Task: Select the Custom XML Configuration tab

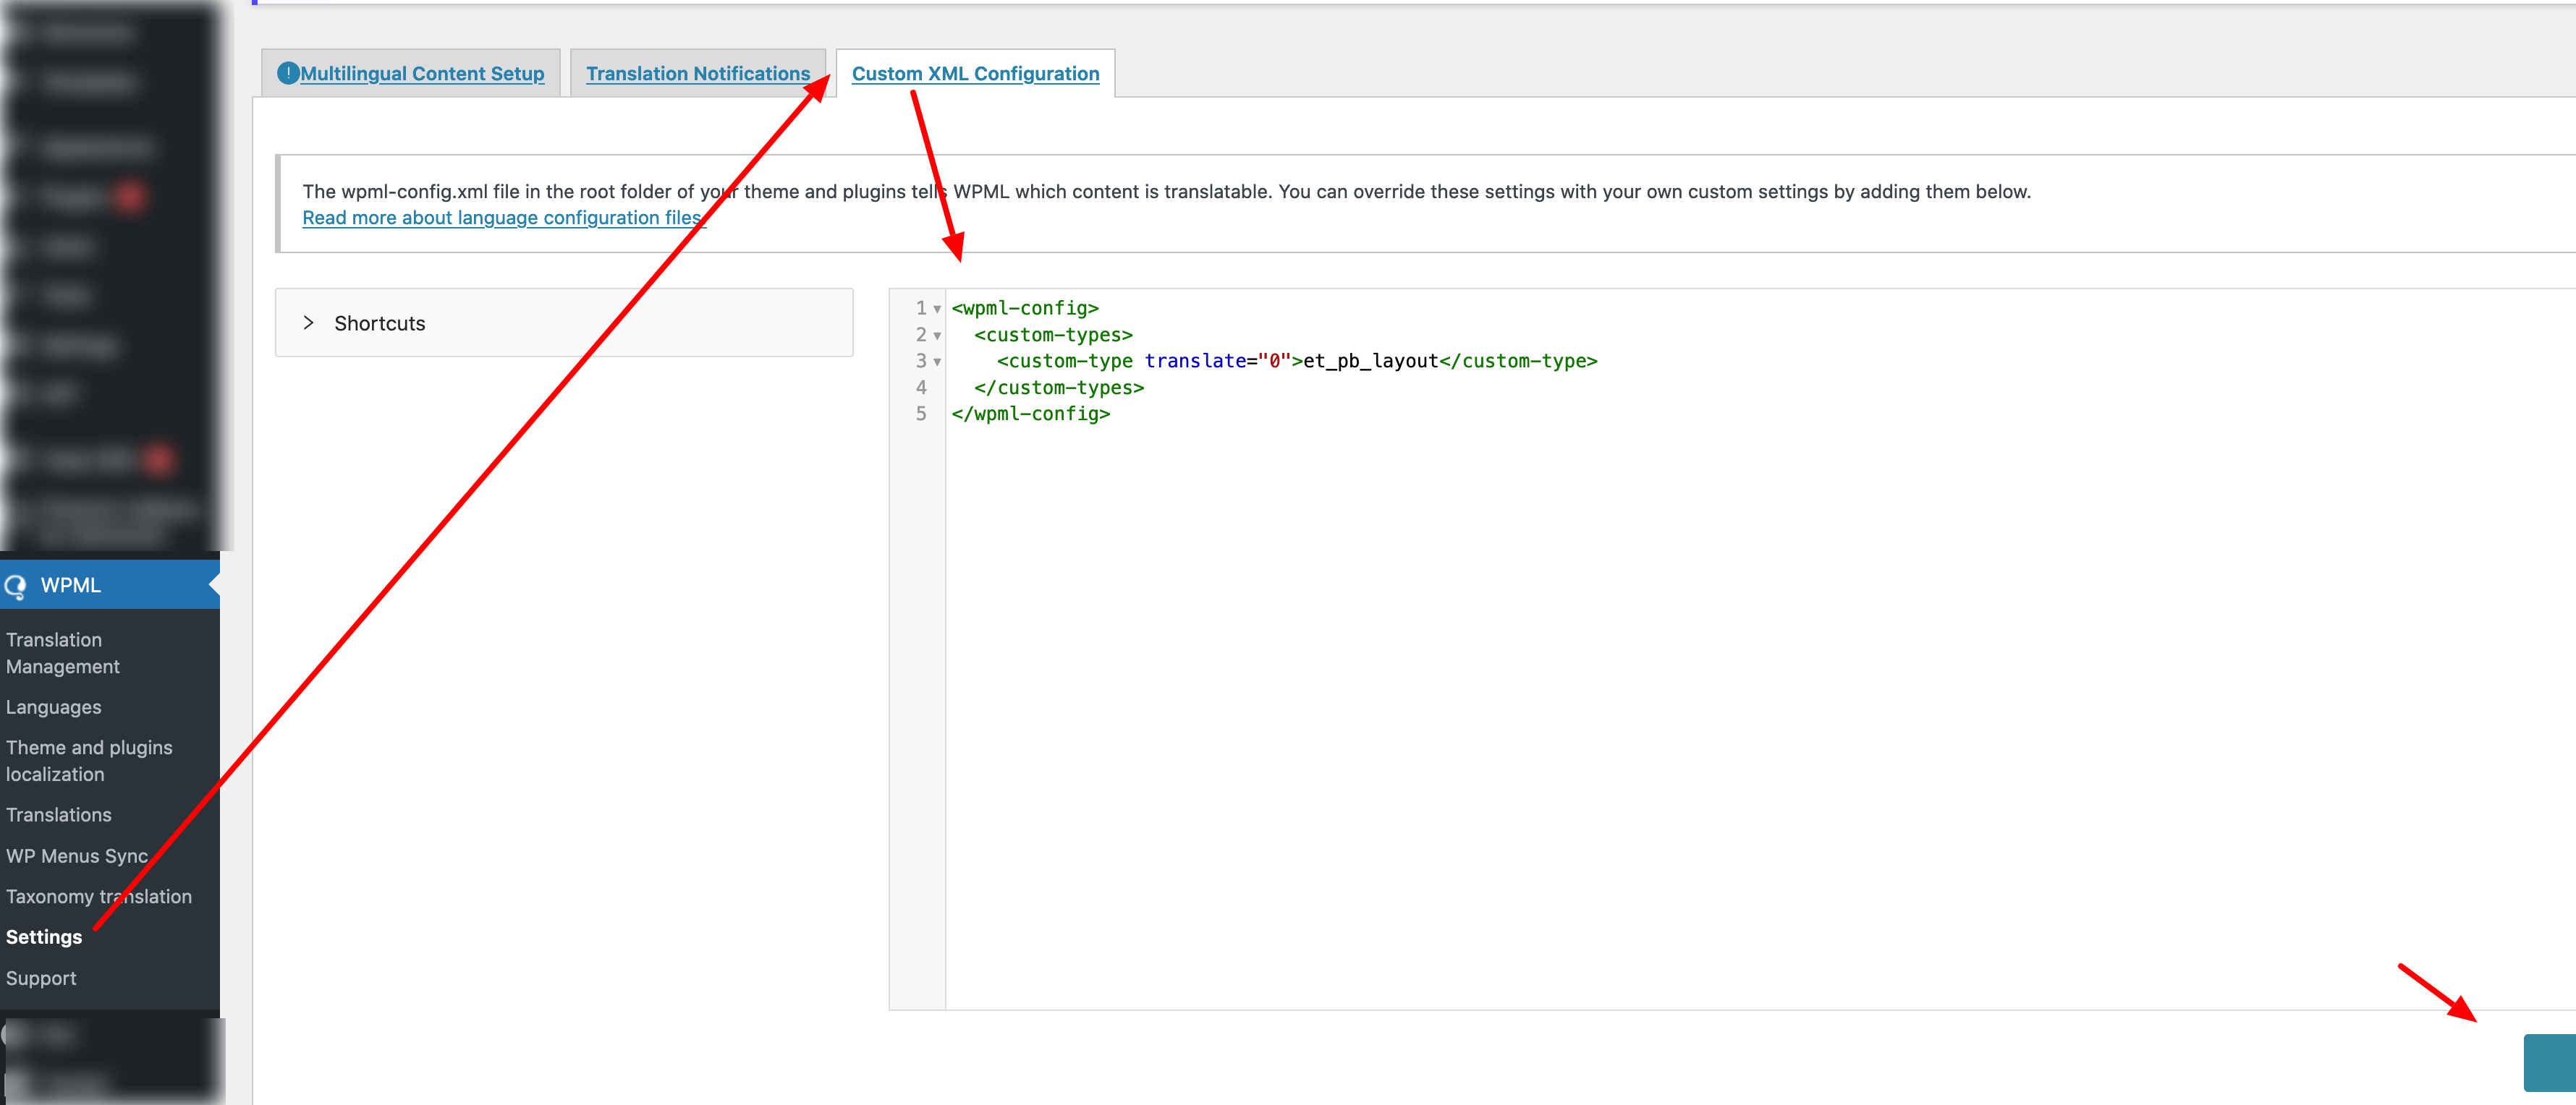Action: tap(975, 74)
